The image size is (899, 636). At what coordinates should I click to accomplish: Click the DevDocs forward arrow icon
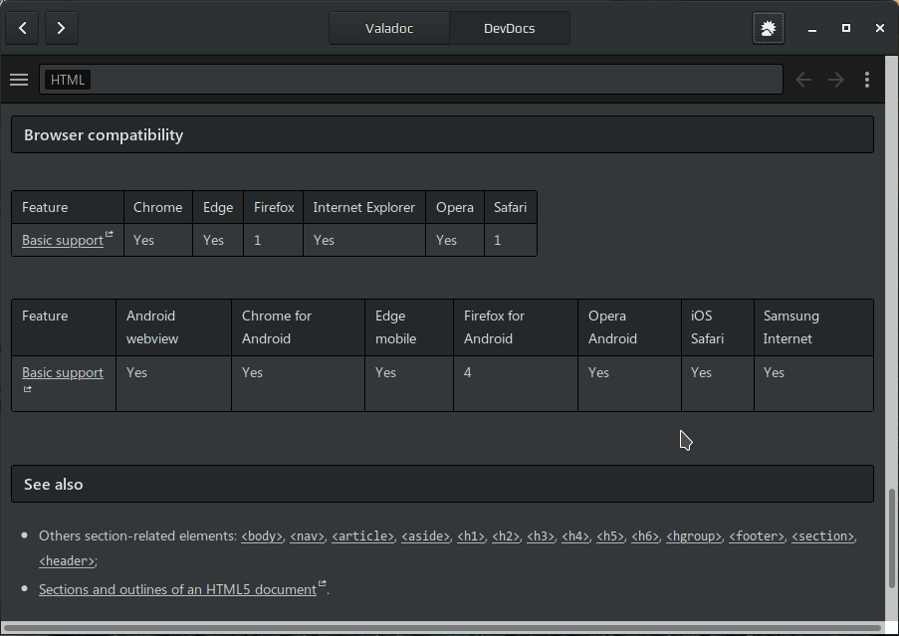tap(836, 80)
